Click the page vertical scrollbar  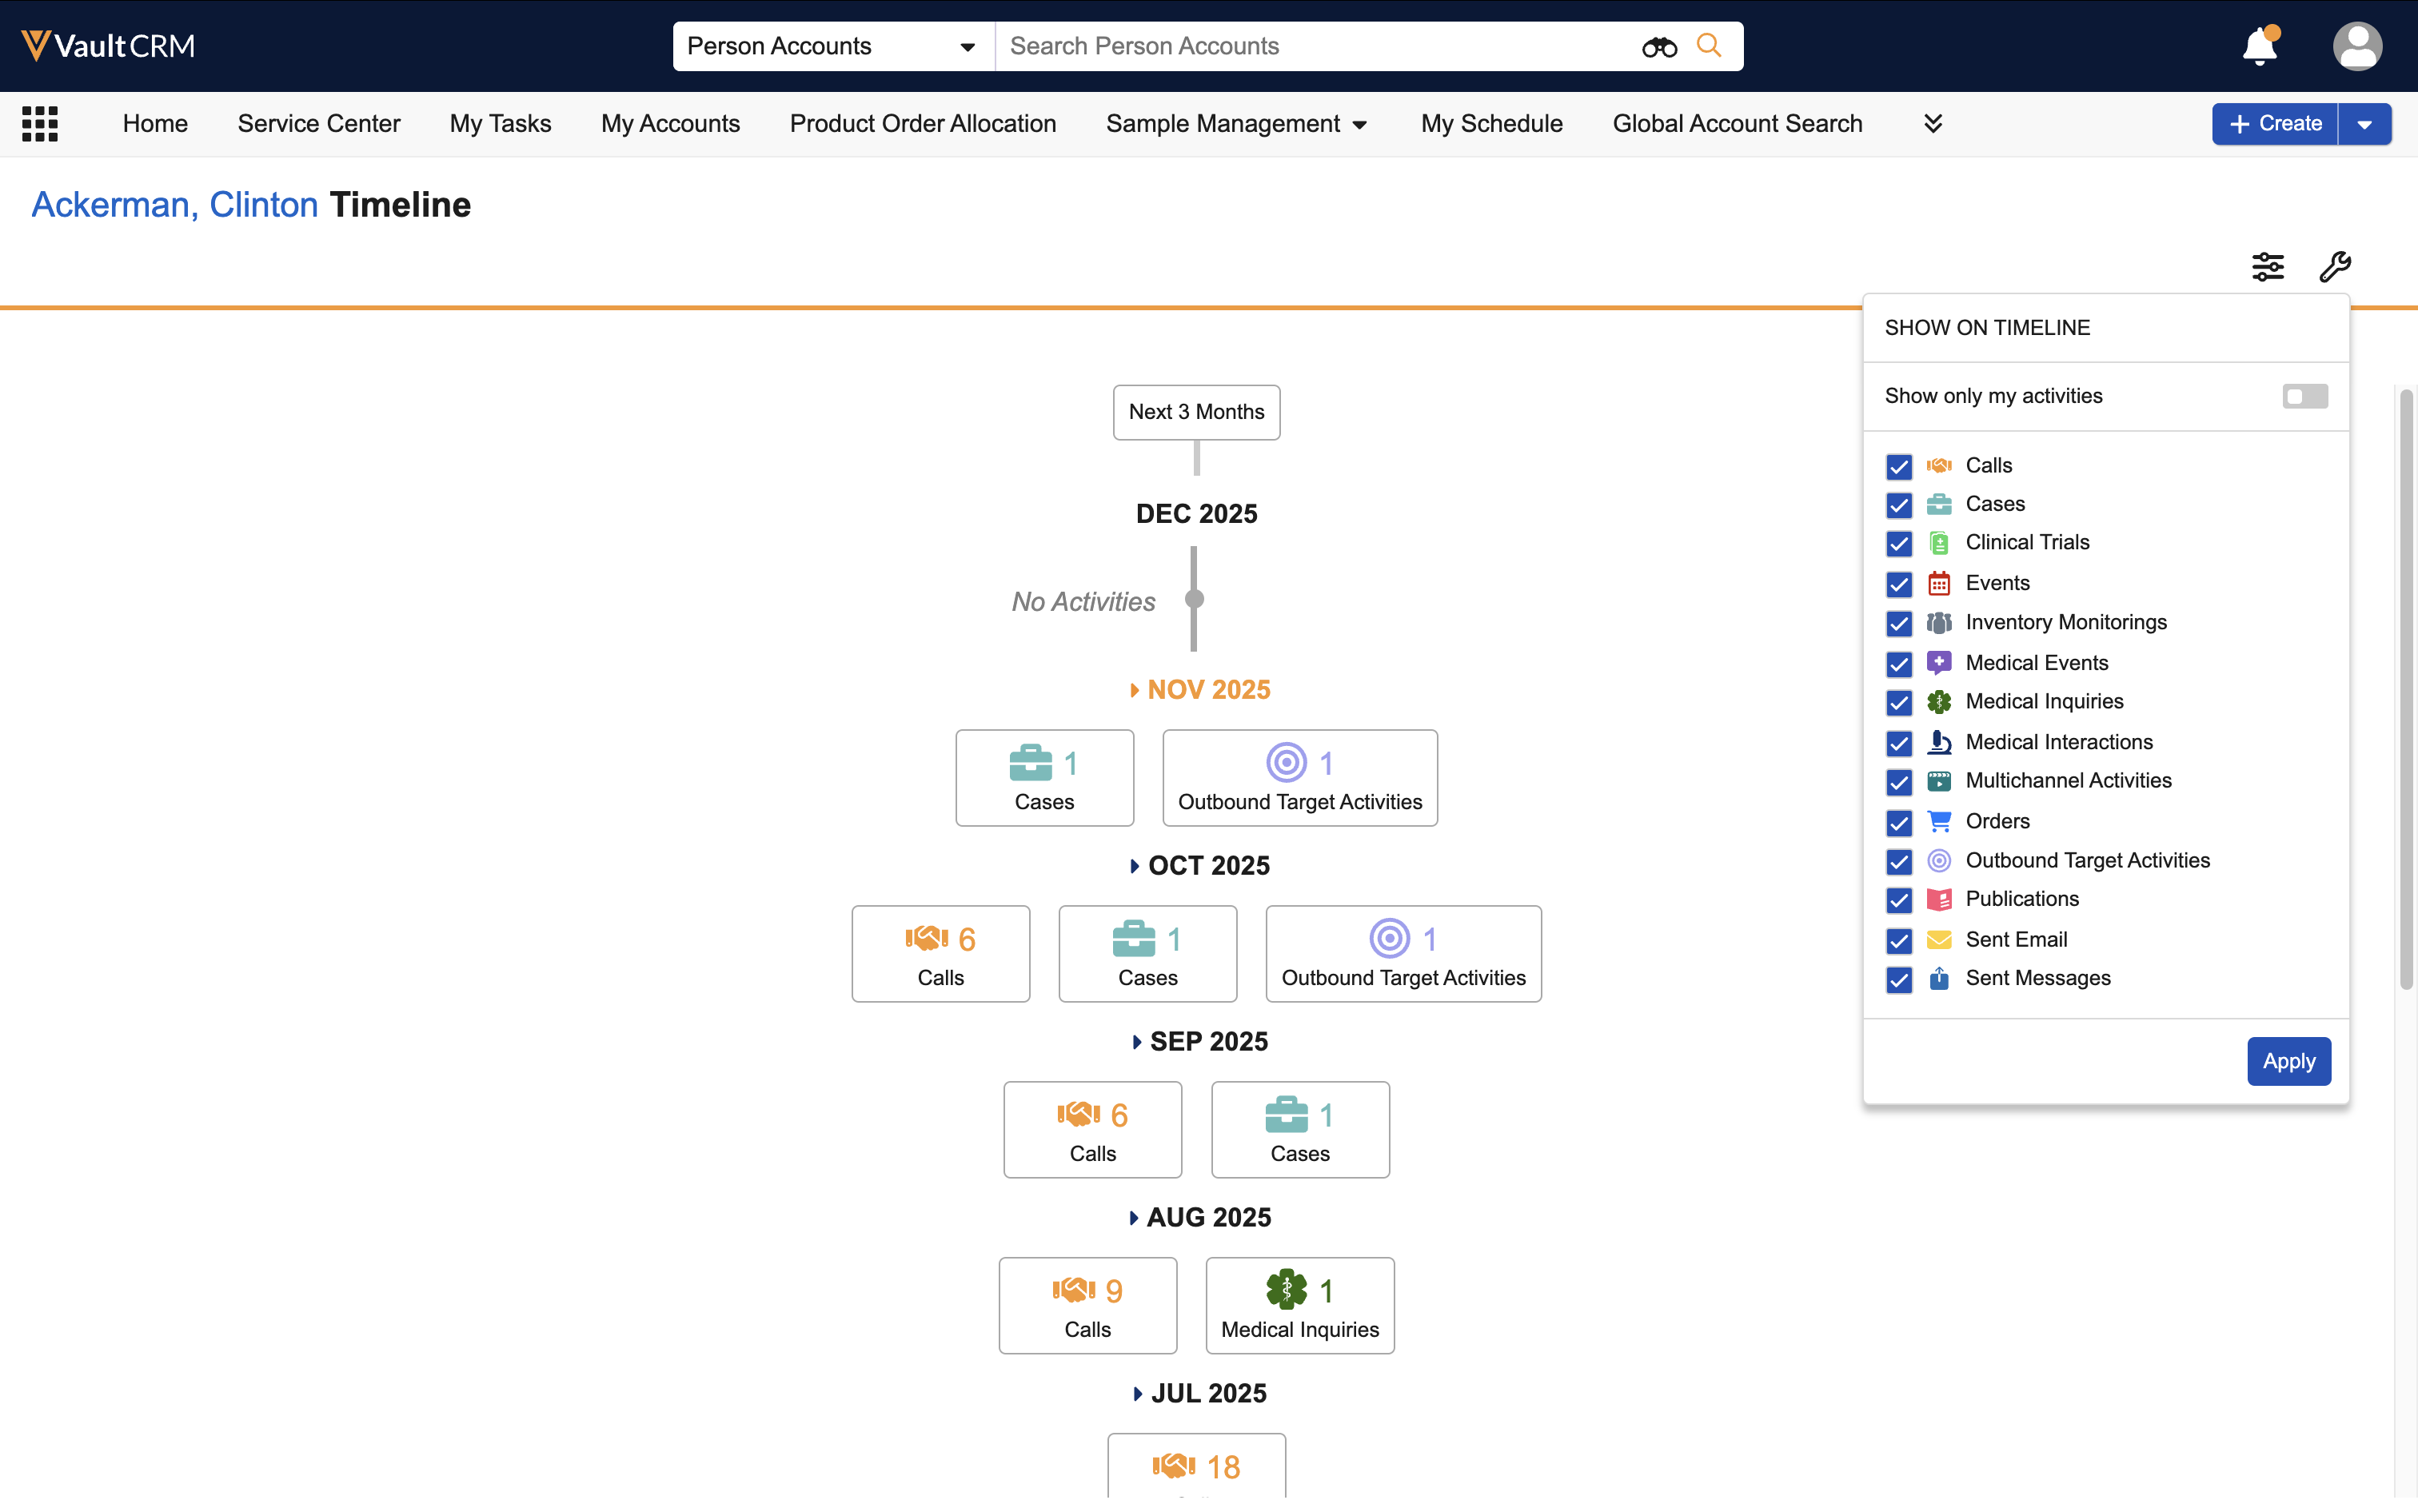tap(2405, 690)
